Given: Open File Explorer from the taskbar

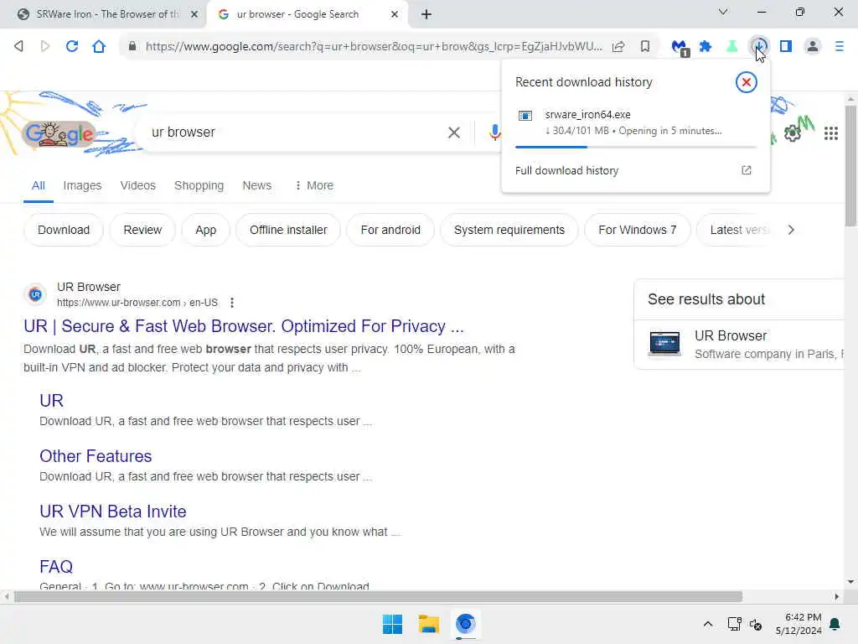Looking at the screenshot, I should click(428, 624).
